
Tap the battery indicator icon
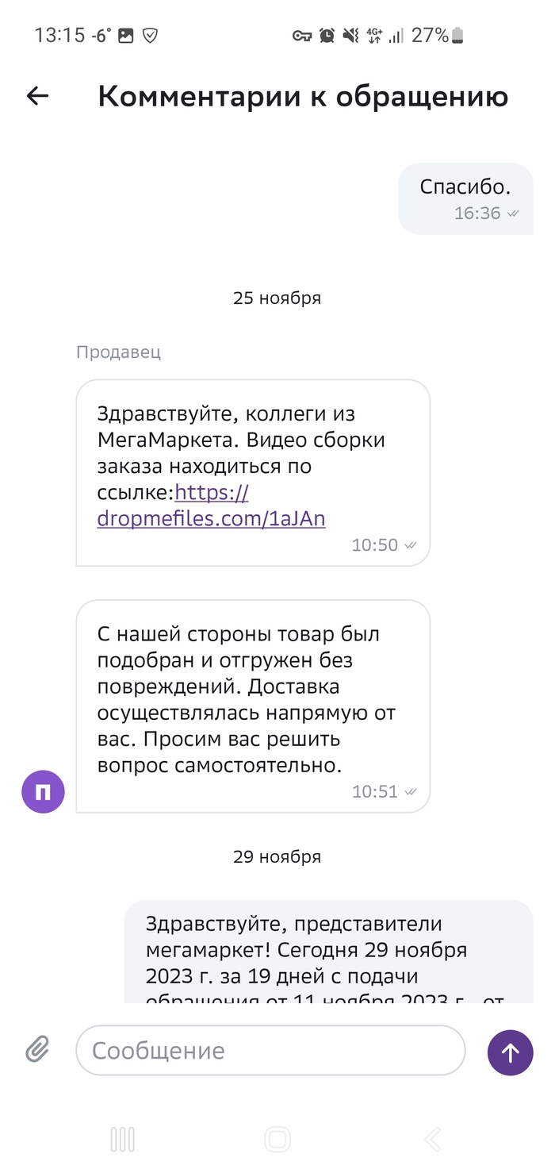458,36
